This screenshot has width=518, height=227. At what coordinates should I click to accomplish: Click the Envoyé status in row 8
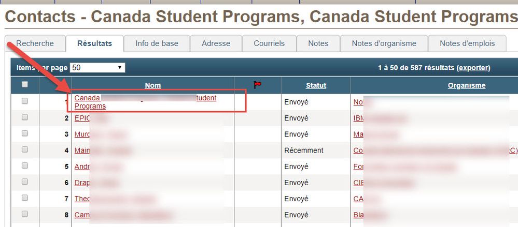pos(296,215)
